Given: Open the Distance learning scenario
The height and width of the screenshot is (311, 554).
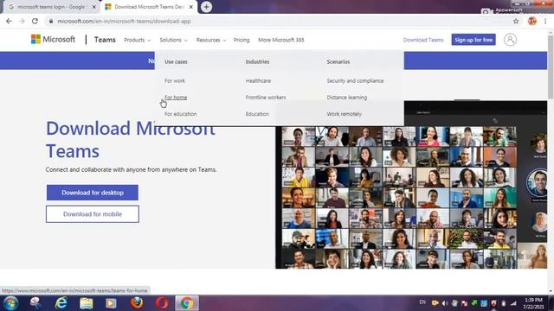Looking at the screenshot, I should click(x=347, y=98).
